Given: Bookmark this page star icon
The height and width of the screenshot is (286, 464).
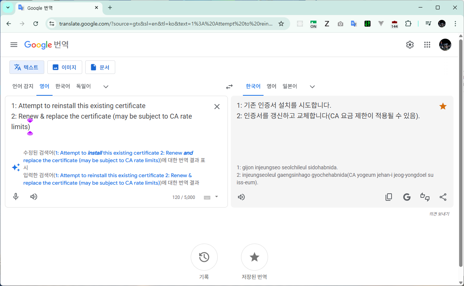Looking at the screenshot, I should pos(281,24).
